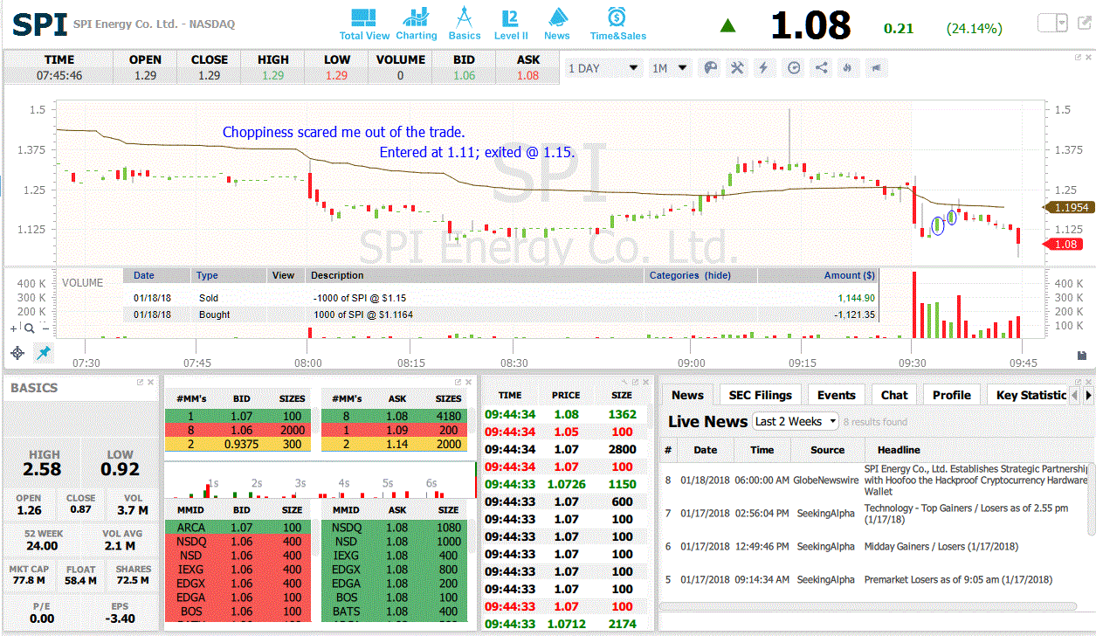Toggle the blue pushpin on chart
This screenshot has width=1096, height=636.
point(42,353)
